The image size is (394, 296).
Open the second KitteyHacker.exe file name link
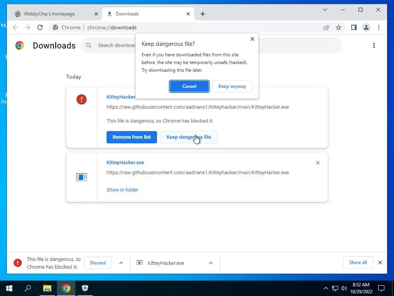(x=125, y=163)
